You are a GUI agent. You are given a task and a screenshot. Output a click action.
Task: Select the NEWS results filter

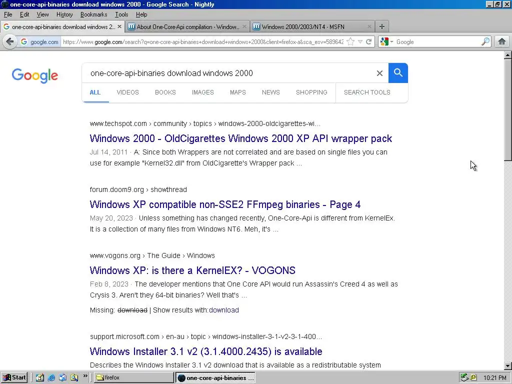[x=270, y=92]
